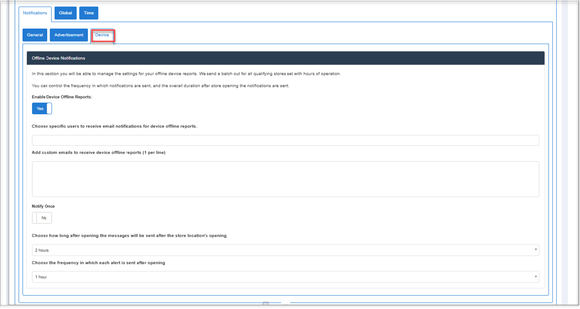Click the Offline Device Notifications panel header
580x309 pixels.
coord(285,58)
